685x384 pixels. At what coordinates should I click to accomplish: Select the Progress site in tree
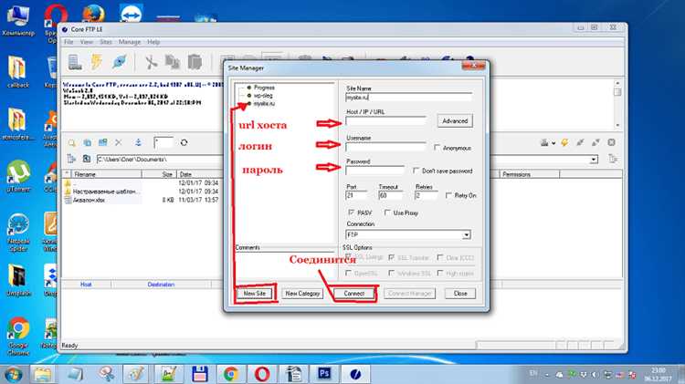(264, 88)
